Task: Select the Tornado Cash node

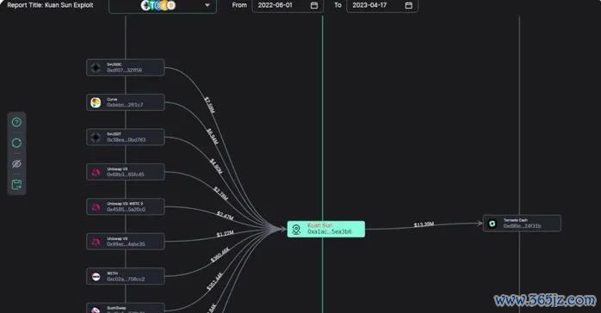Action: coord(522,223)
